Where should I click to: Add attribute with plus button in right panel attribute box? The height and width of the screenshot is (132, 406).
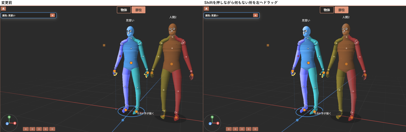tap(255, 15)
